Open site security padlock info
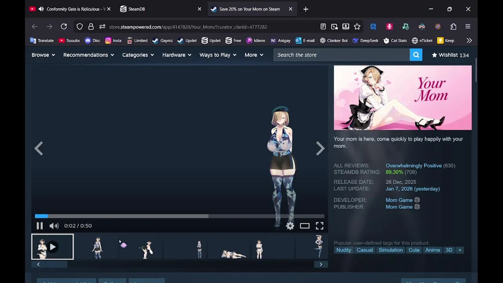503x283 pixels. click(91, 27)
